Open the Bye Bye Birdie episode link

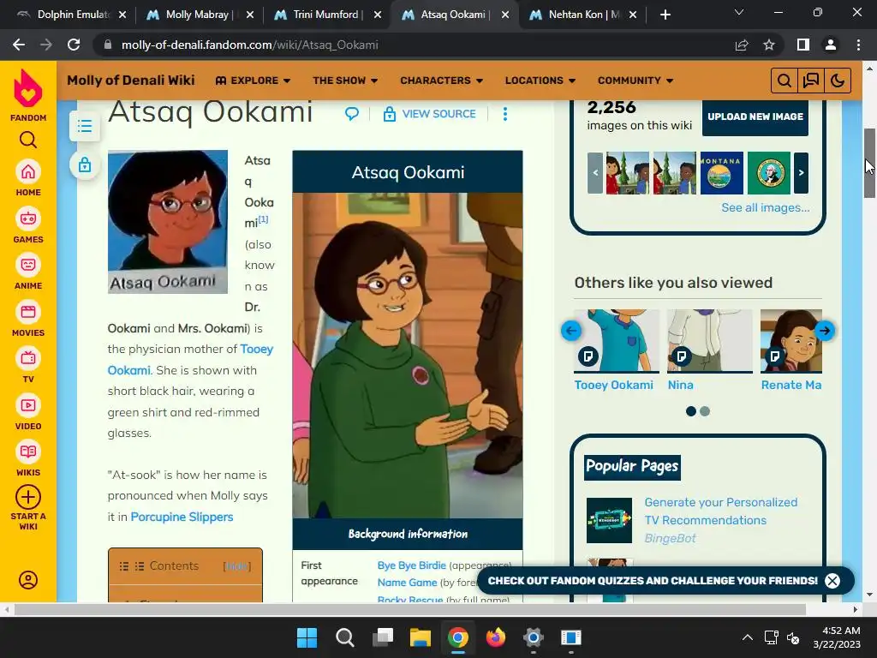coord(412,565)
